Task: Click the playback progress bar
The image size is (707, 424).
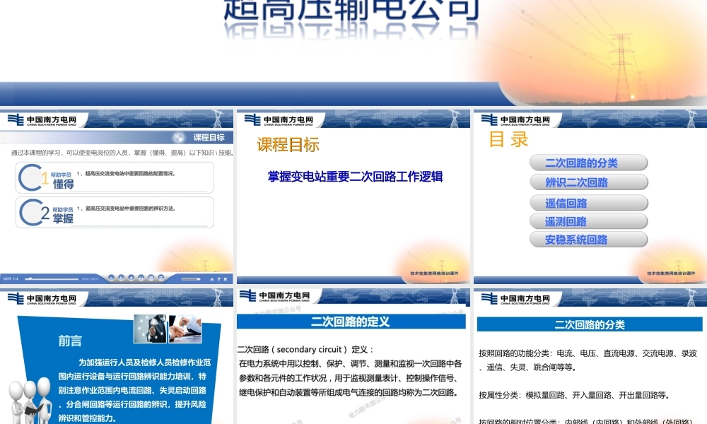Action: tap(54, 278)
